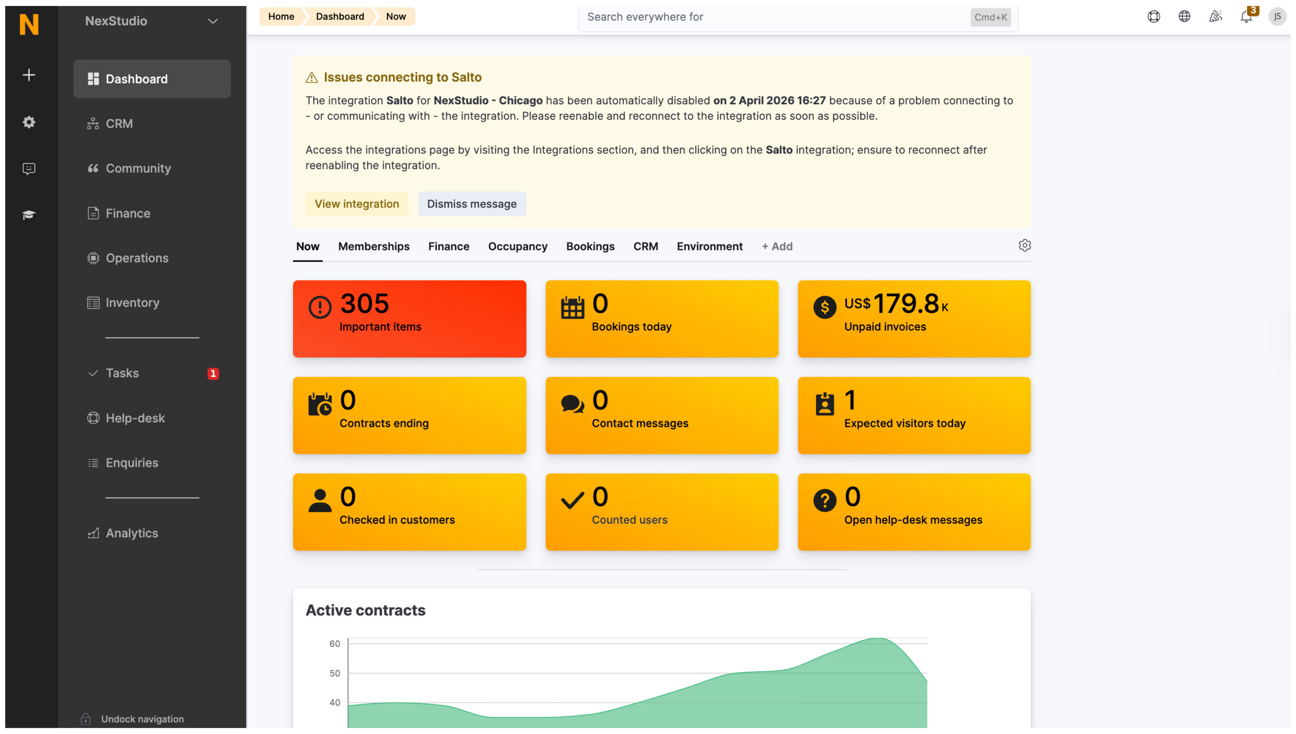Viewport: 1296px width, 734px height.
Task: Open Operations in the sidebar
Action: 152,258
